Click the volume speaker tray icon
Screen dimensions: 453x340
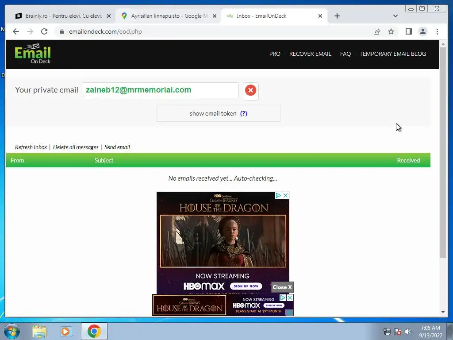(x=408, y=332)
